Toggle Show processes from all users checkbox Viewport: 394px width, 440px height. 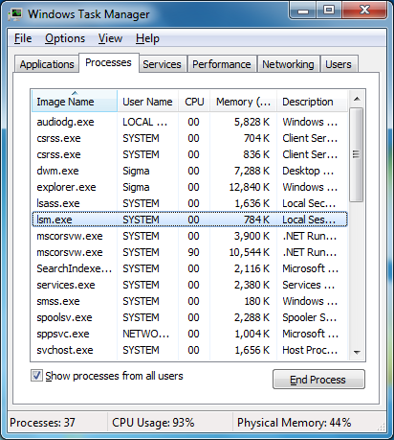(36, 376)
